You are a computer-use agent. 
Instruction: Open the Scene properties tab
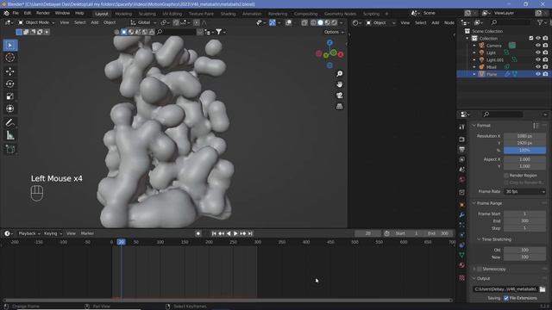pyautogui.click(x=462, y=170)
